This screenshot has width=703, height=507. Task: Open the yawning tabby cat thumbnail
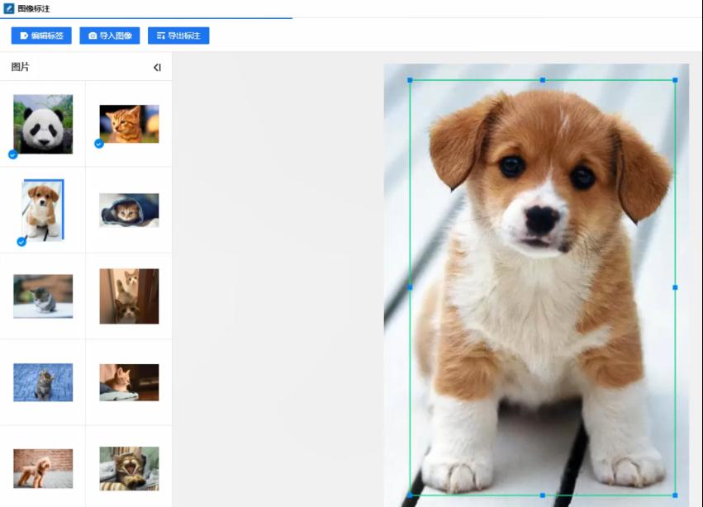coord(129,468)
